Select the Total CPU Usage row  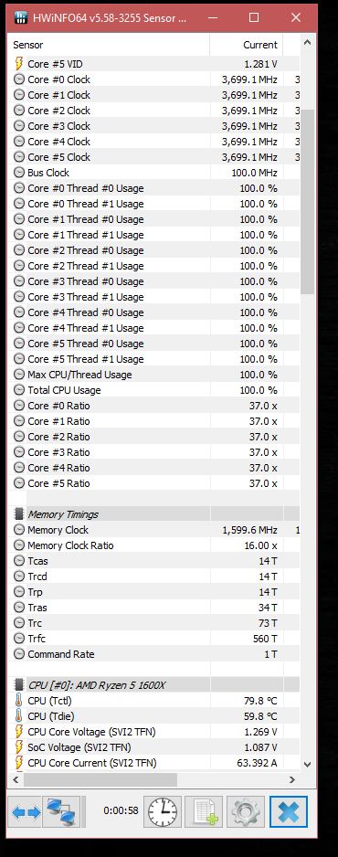click(153, 390)
